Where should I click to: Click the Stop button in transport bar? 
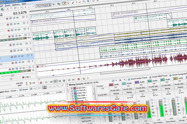64,81
